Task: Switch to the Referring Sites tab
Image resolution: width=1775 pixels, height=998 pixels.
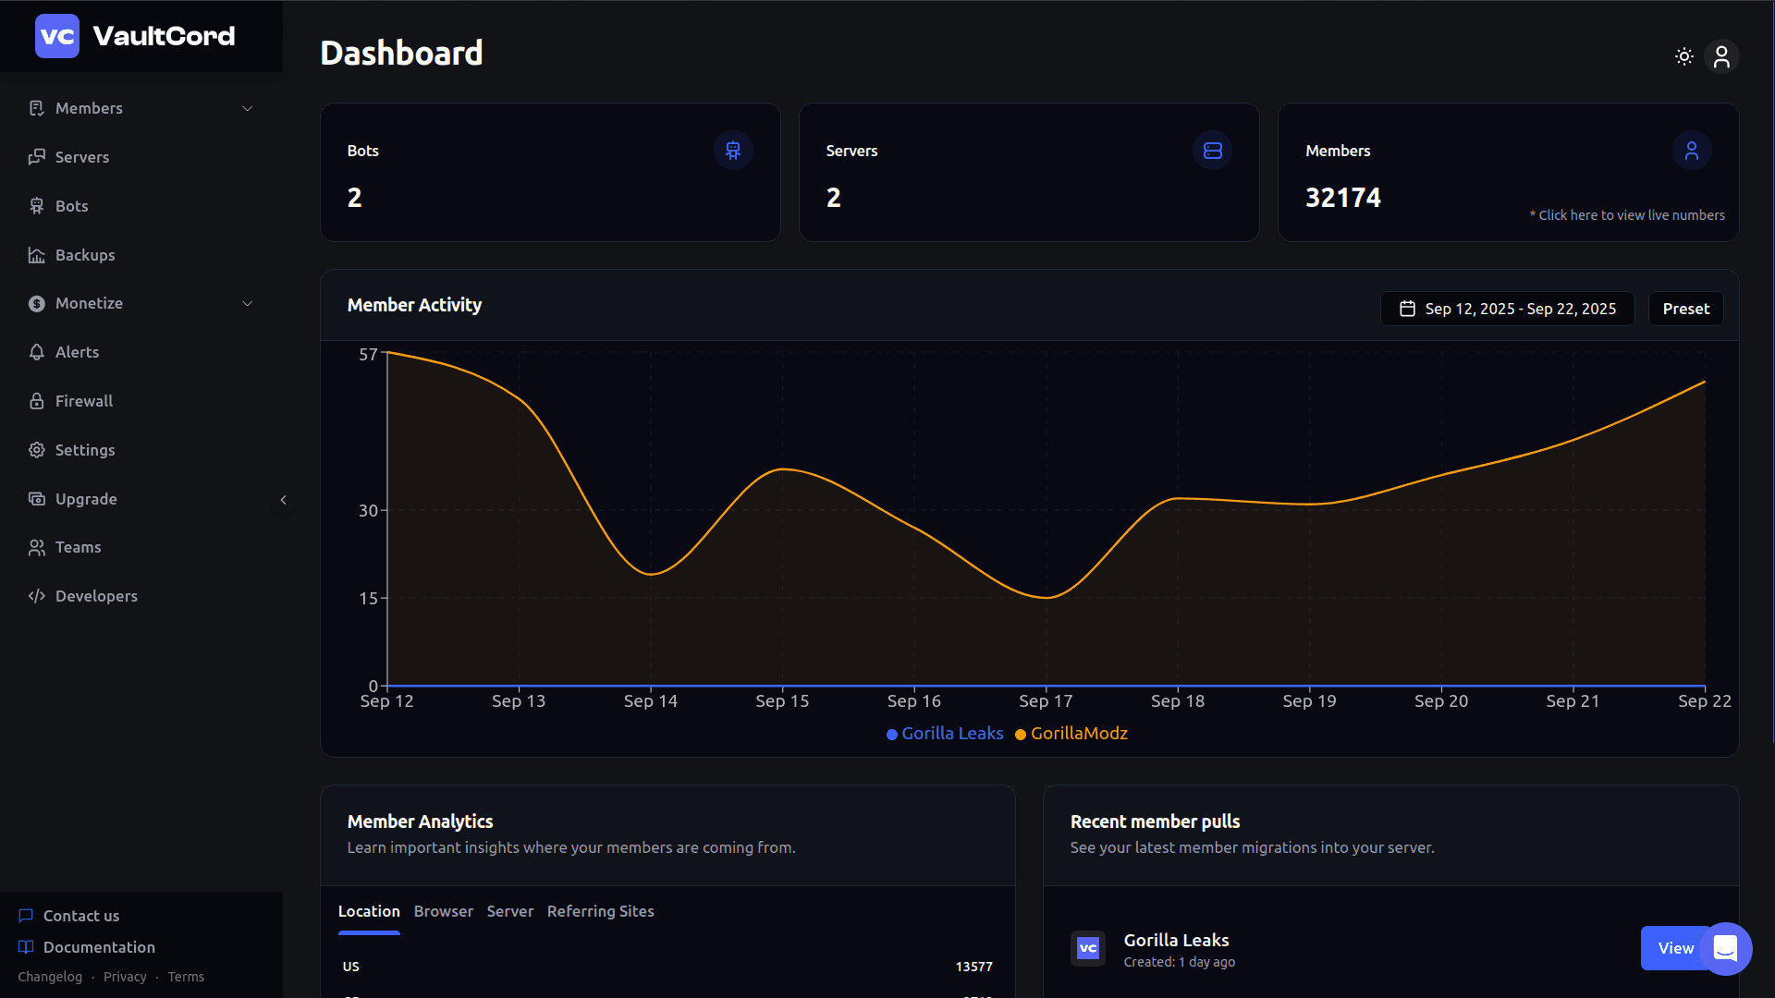Action: coord(601,911)
